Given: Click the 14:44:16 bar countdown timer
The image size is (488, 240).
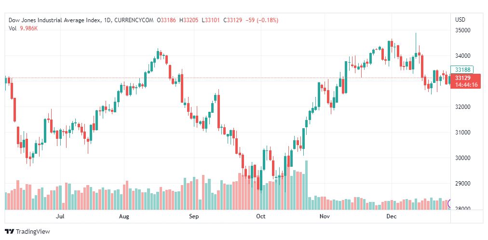Looking at the screenshot, I should pos(466,85).
